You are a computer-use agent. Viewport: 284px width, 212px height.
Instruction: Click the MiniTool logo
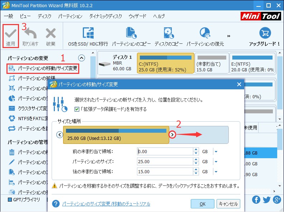pyautogui.click(x=261, y=16)
